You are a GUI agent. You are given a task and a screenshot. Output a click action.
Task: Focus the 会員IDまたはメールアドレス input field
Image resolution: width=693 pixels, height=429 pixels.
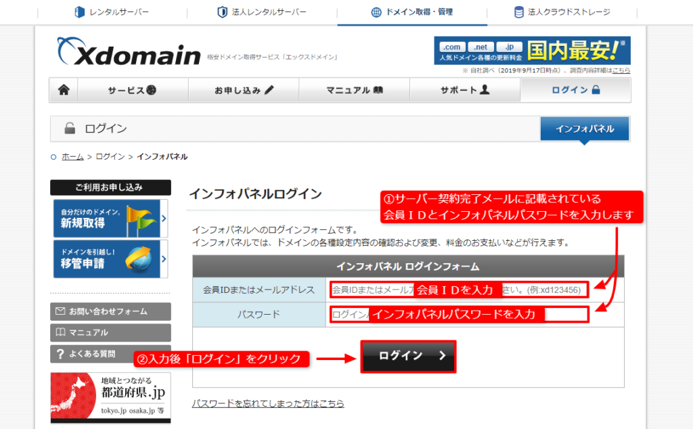point(460,290)
